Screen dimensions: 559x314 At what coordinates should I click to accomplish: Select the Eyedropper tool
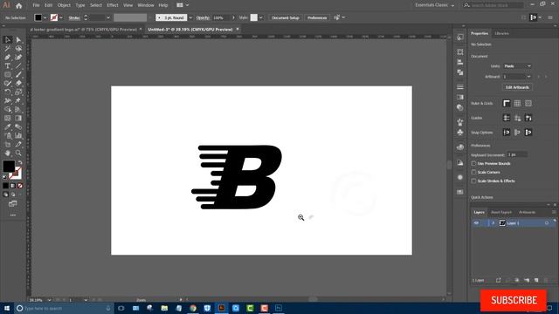coord(8,126)
